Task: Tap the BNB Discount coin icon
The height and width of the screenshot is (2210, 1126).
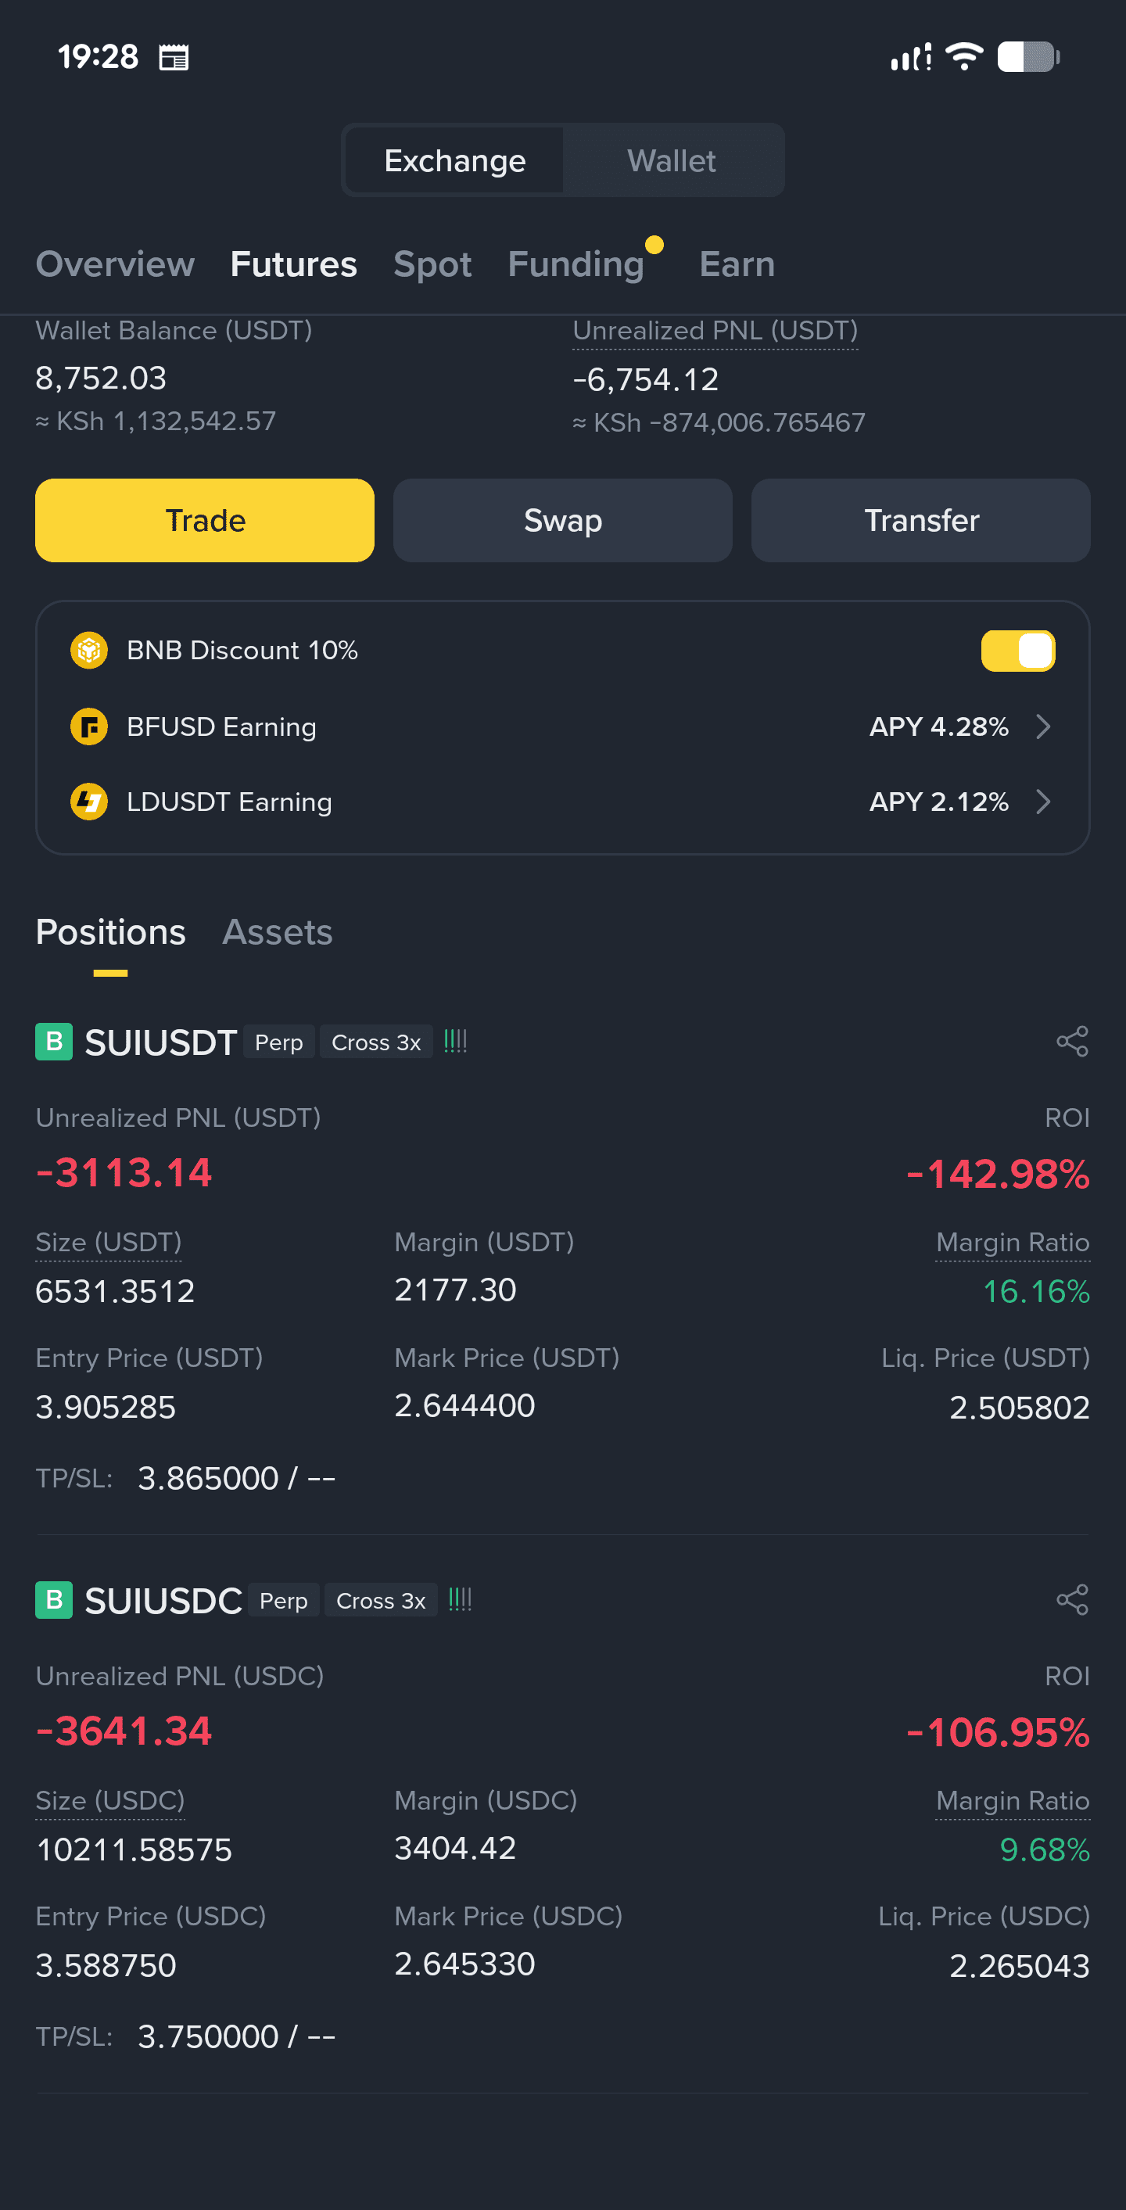Action: (88, 651)
